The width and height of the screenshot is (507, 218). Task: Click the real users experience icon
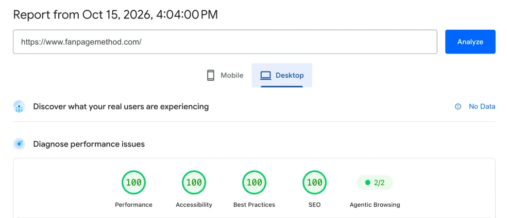[19, 106]
